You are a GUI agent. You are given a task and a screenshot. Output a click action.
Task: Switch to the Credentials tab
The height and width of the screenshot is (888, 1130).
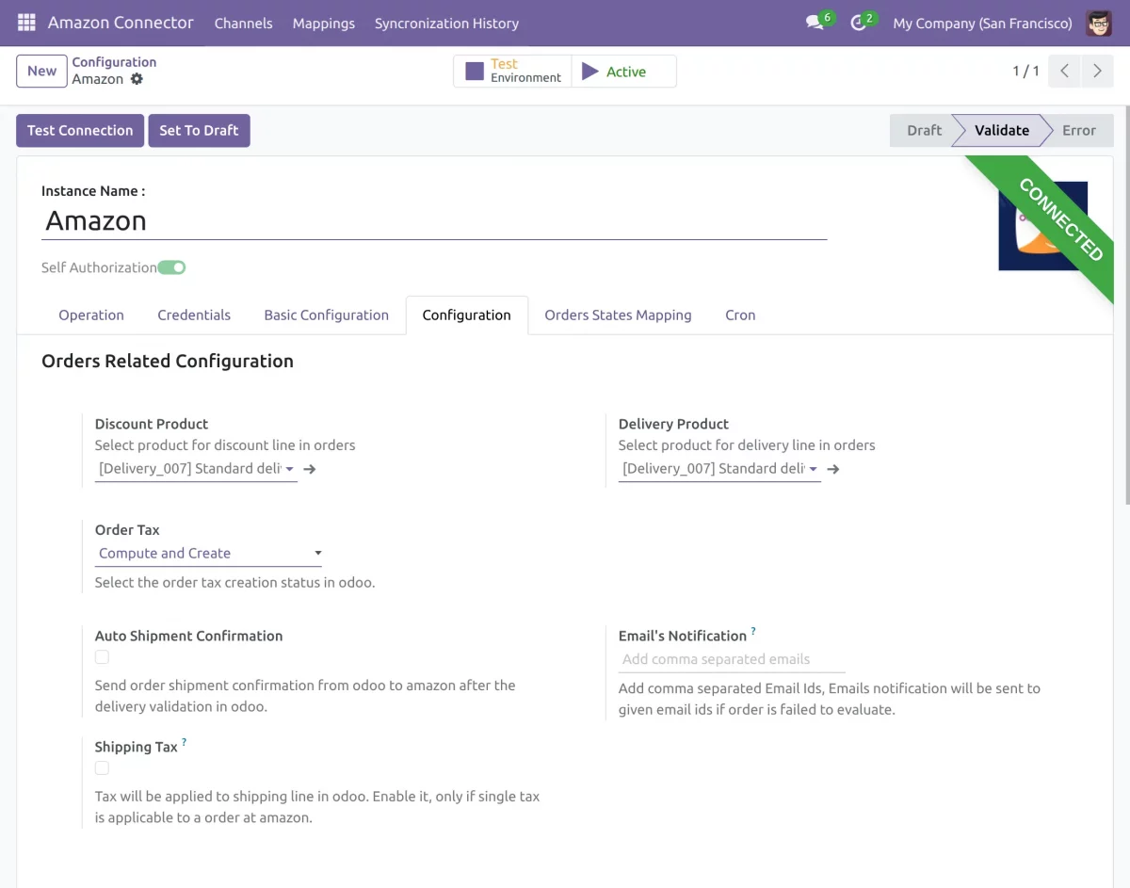point(194,315)
